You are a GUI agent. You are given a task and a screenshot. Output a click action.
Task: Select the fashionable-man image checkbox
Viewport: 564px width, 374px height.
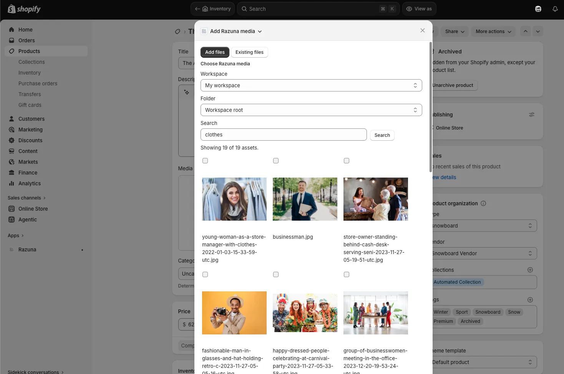(x=205, y=274)
